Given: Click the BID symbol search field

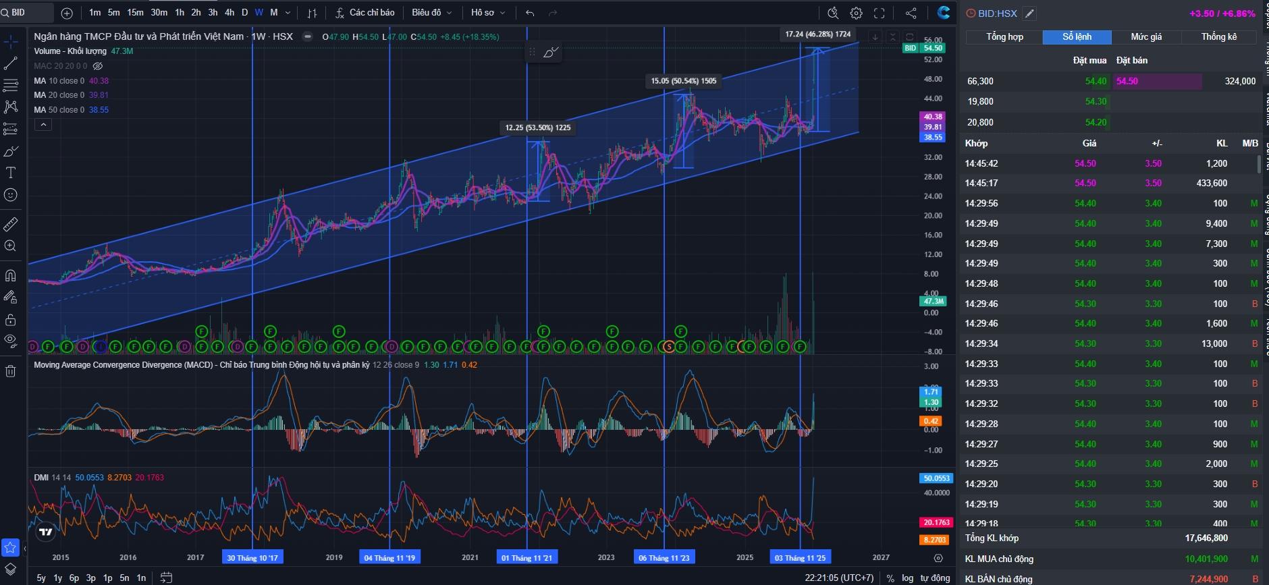Looking at the screenshot, I should pos(27,13).
